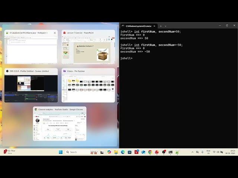
Task: Open the terminal profile dropdown arrow
Action: click(165, 26)
